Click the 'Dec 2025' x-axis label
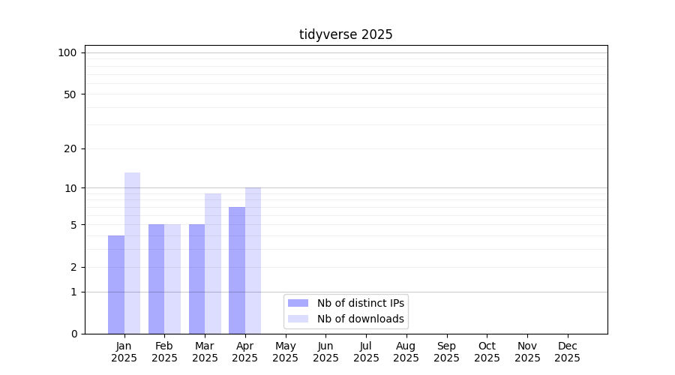The height and width of the screenshot is (375, 675). tap(567, 352)
